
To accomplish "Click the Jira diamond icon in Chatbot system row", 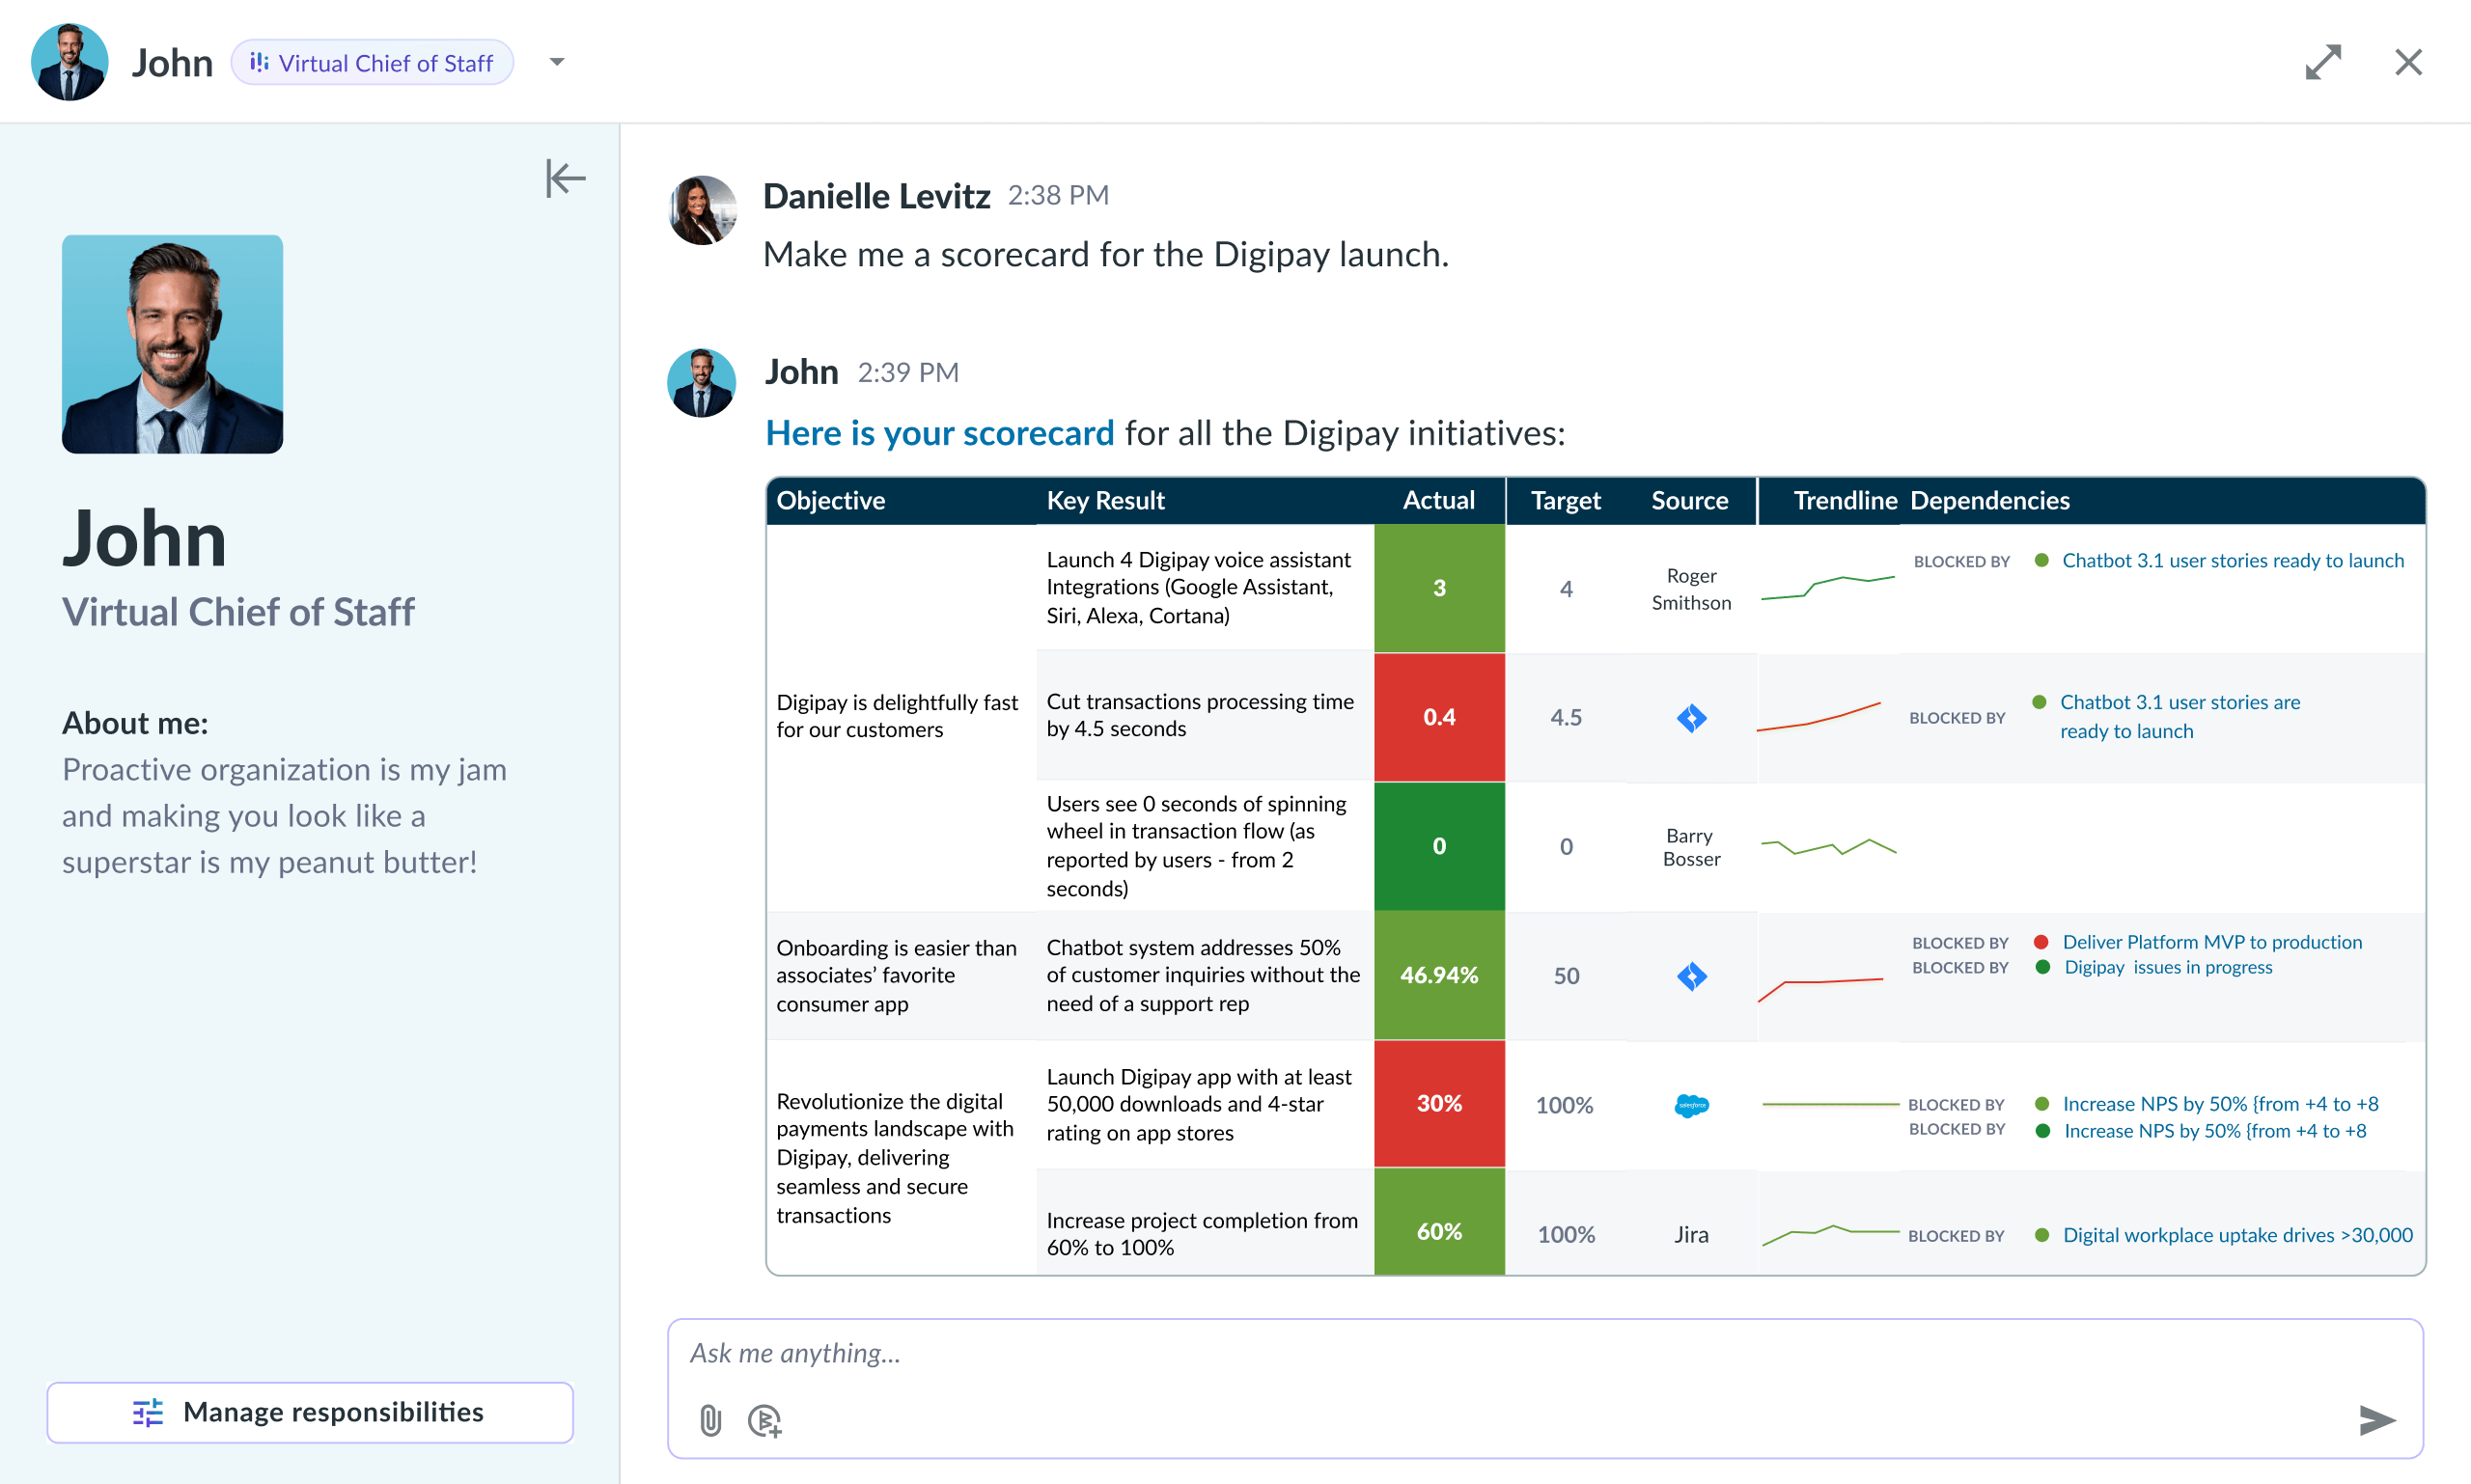I will [x=1691, y=975].
